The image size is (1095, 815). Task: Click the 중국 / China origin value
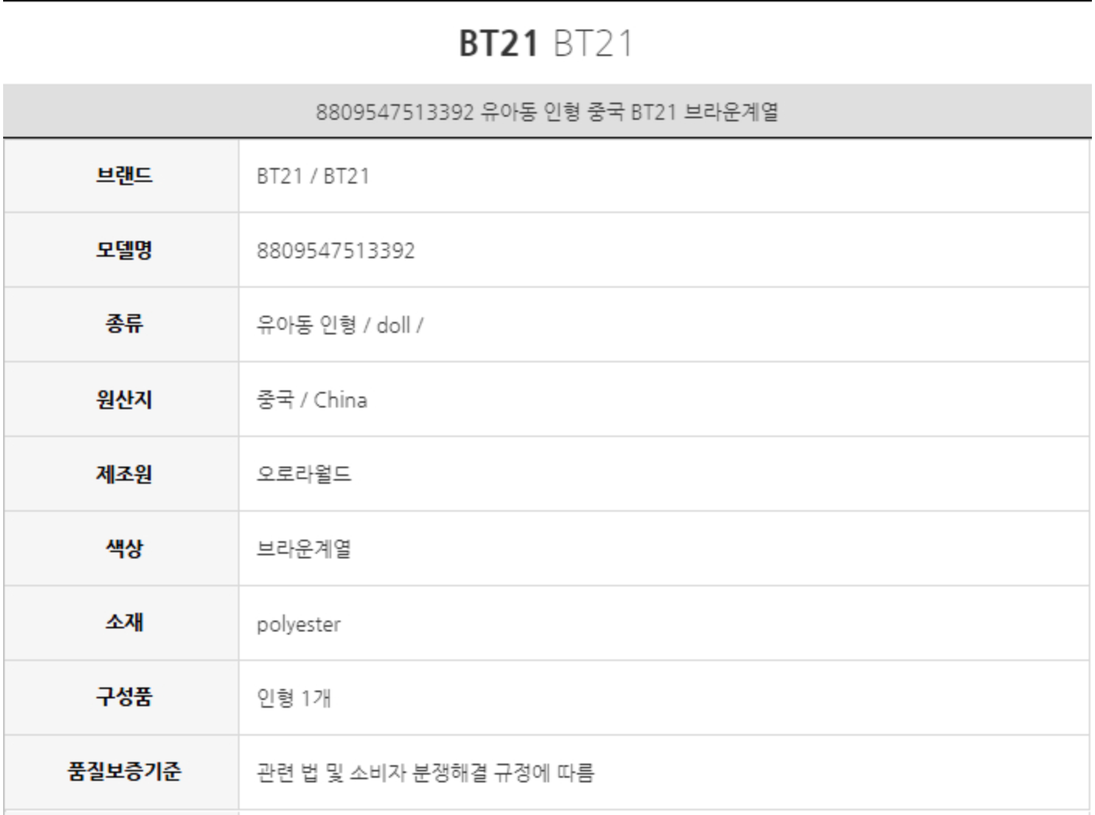click(x=312, y=400)
